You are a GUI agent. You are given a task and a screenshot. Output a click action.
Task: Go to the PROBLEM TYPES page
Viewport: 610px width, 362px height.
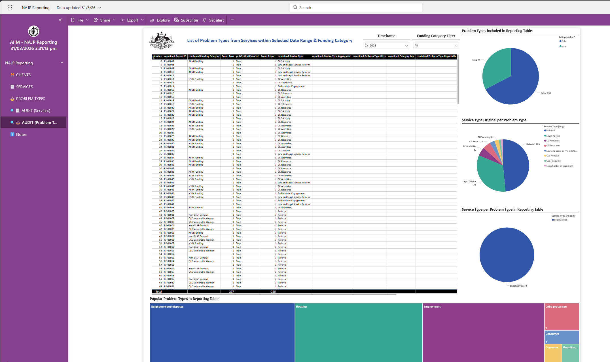(31, 99)
